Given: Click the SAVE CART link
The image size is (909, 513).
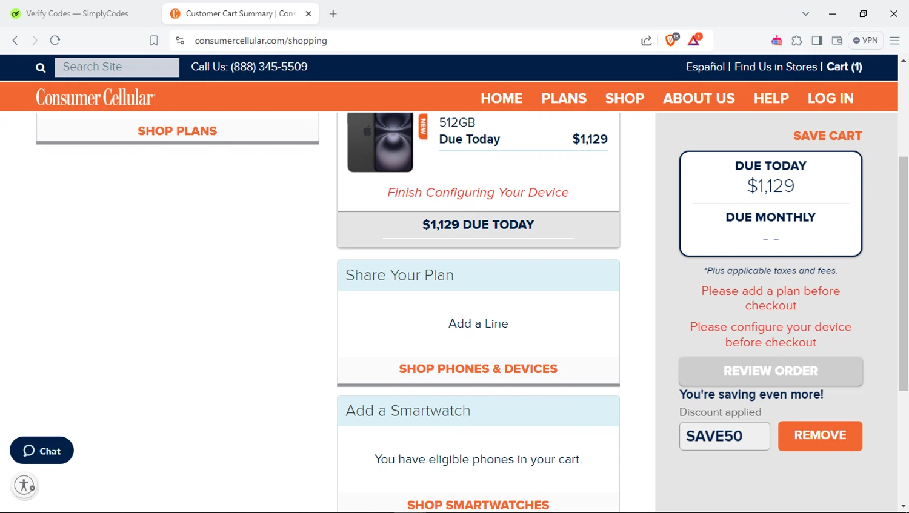Looking at the screenshot, I should (828, 136).
